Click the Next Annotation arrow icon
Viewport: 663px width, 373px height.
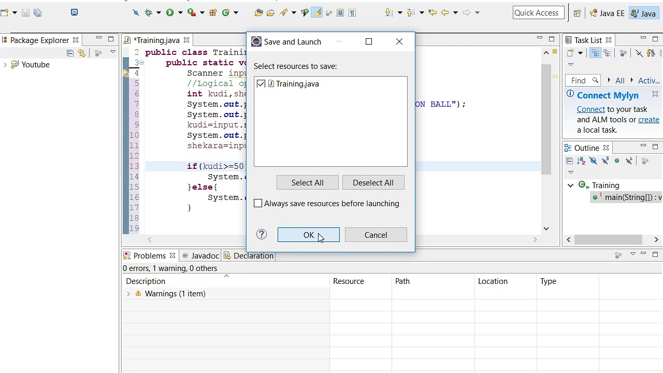pyautogui.click(x=388, y=12)
